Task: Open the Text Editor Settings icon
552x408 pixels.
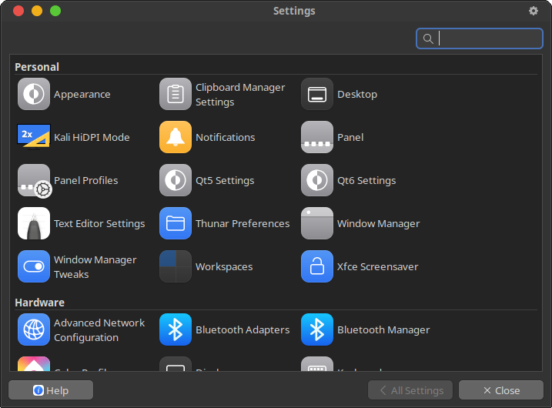Action: tap(34, 223)
